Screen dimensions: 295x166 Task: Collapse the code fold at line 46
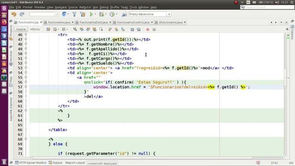[26, 35]
